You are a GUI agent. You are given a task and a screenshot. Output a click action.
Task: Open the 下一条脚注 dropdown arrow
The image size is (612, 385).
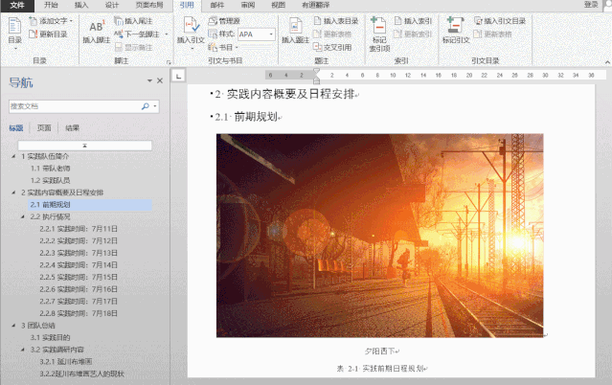tap(167, 34)
